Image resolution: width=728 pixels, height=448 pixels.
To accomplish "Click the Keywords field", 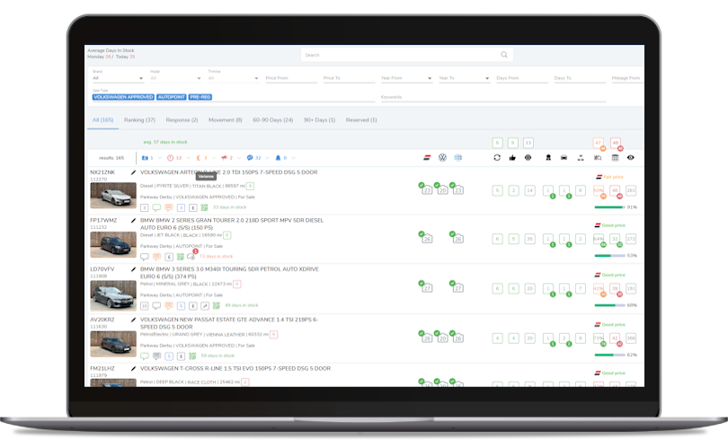I will coord(493,97).
